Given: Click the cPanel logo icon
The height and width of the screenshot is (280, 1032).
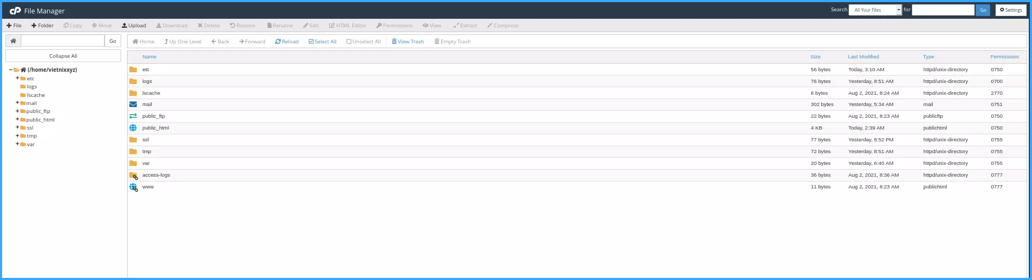Looking at the screenshot, I should point(15,11).
